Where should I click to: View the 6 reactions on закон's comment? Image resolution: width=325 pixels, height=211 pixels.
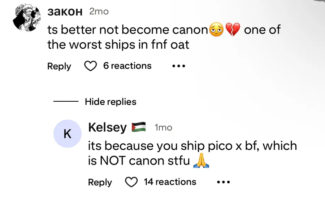tap(127, 66)
